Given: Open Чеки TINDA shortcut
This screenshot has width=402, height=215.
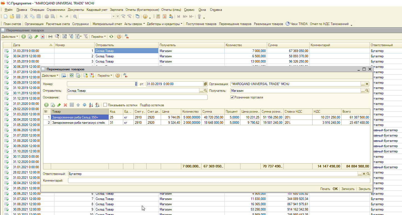Looking at the screenshot, I should coord(297,24).
